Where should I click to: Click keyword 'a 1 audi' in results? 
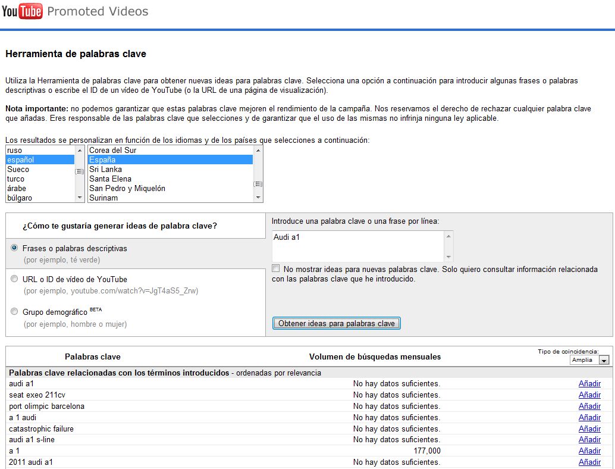pyautogui.click(x=23, y=418)
